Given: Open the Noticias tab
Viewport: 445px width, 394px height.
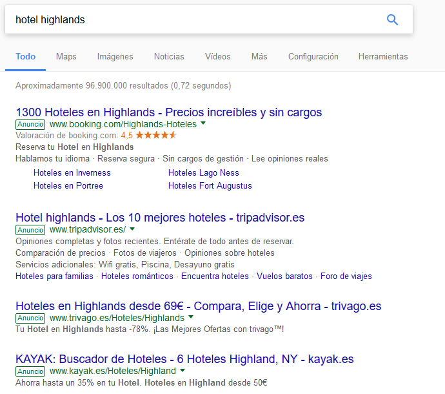Looking at the screenshot, I should [x=169, y=57].
